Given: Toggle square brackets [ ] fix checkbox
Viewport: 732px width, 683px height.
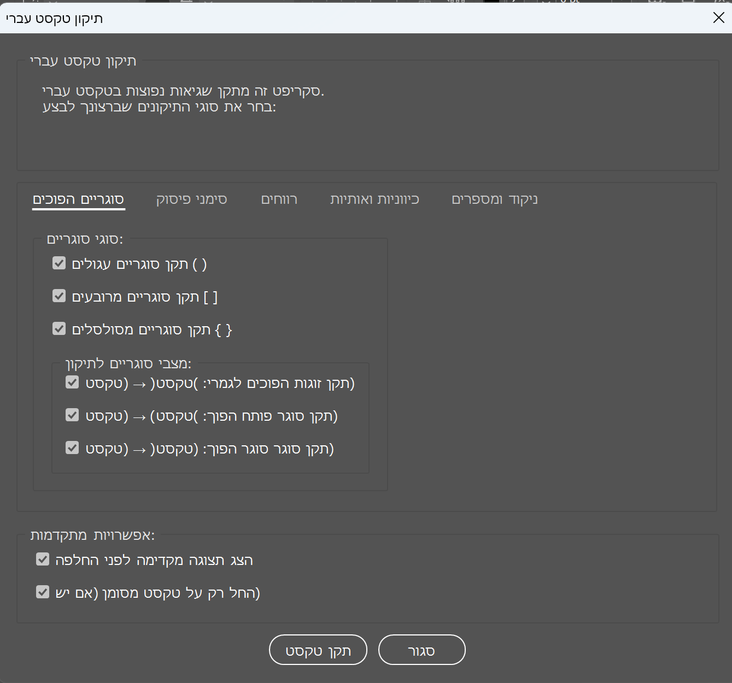Looking at the screenshot, I should pos(59,296).
